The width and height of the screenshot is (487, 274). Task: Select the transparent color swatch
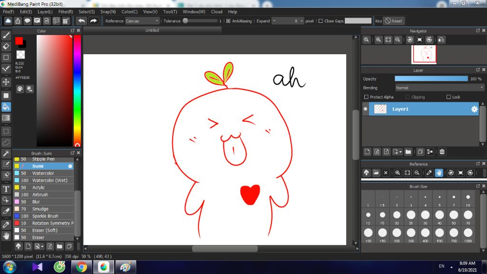(20, 55)
